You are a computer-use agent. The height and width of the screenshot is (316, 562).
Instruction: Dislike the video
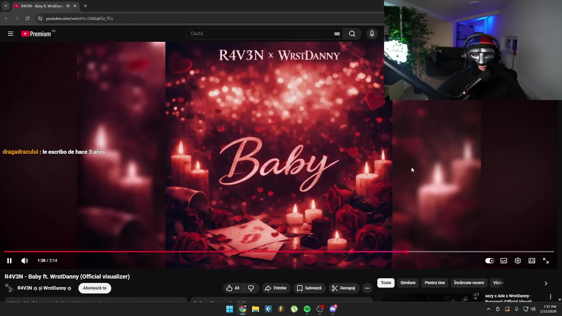251,288
